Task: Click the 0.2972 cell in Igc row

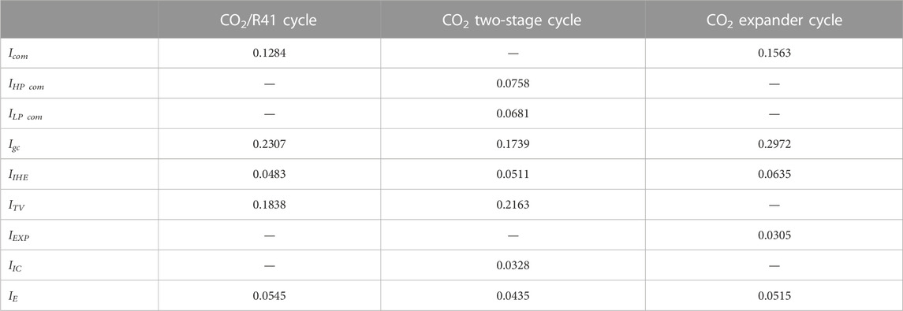Action: [774, 144]
